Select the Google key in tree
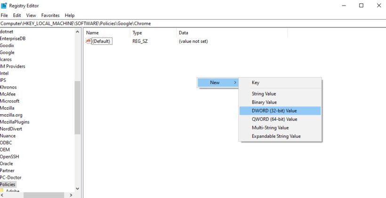 tap(7, 52)
